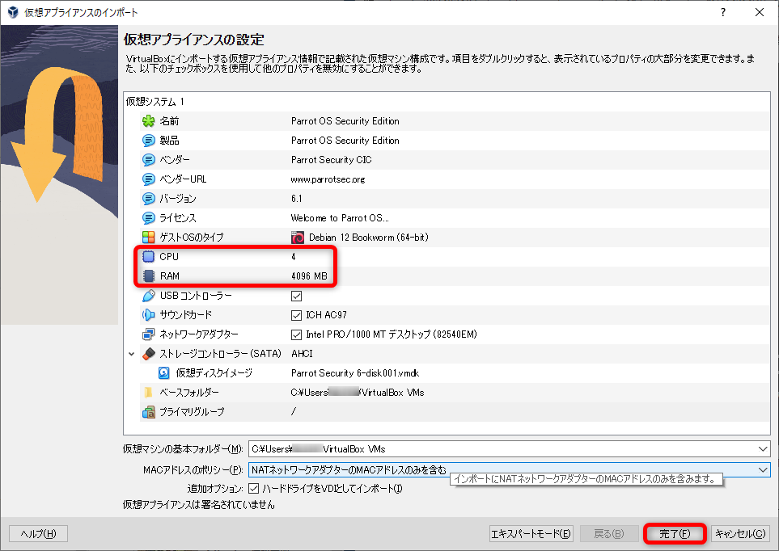Click the speech bubble icon beside バージョン
The height and width of the screenshot is (551, 779).
coord(149,199)
